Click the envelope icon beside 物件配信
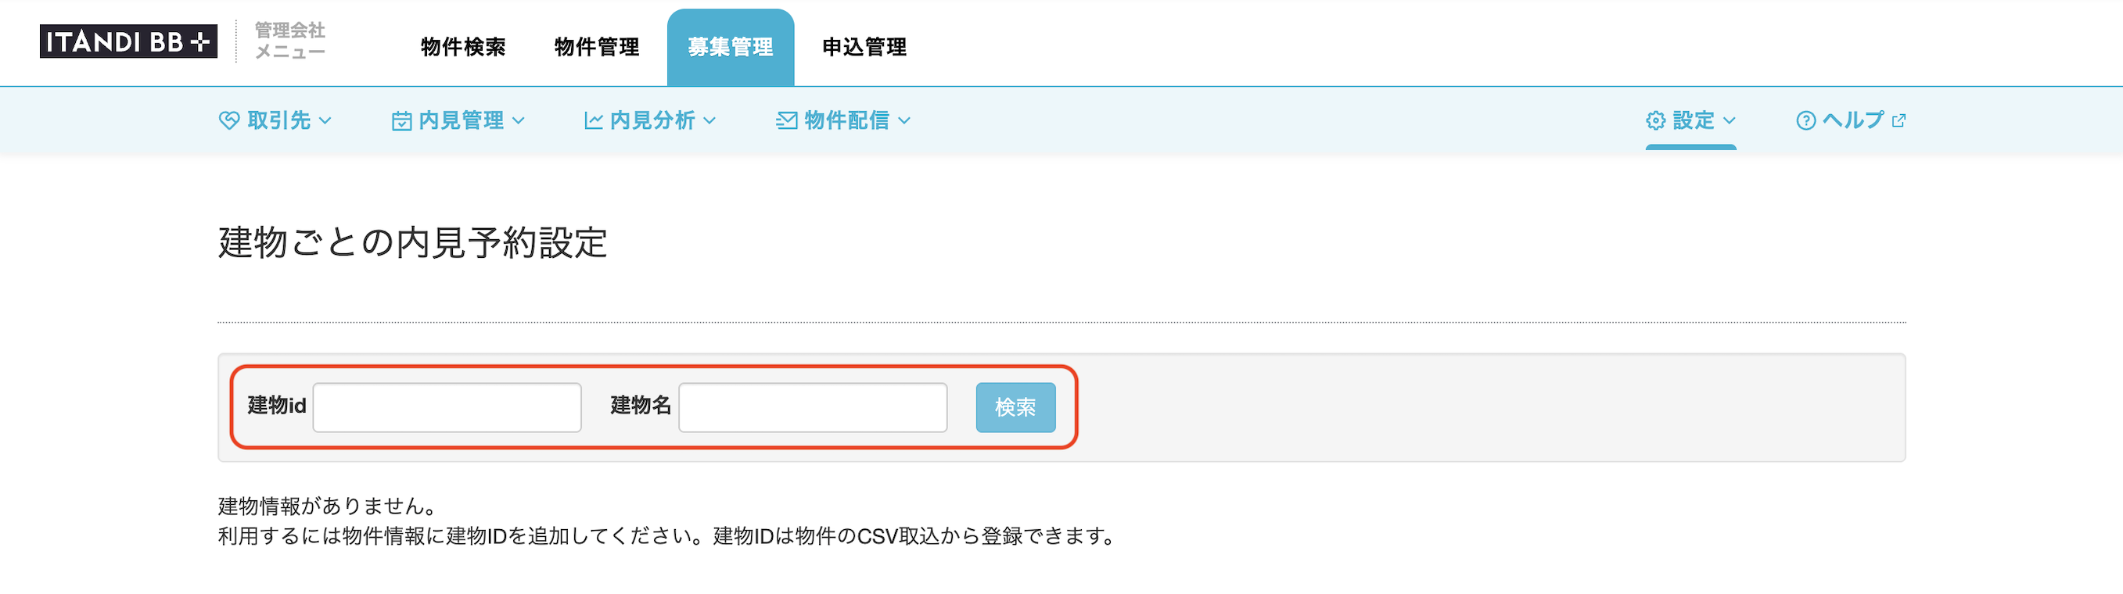Screen dimensions: 2123x594 pyautogui.click(x=786, y=121)
